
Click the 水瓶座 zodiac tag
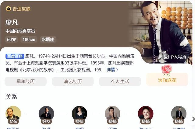pyautogui.click(x=48, y=39)
